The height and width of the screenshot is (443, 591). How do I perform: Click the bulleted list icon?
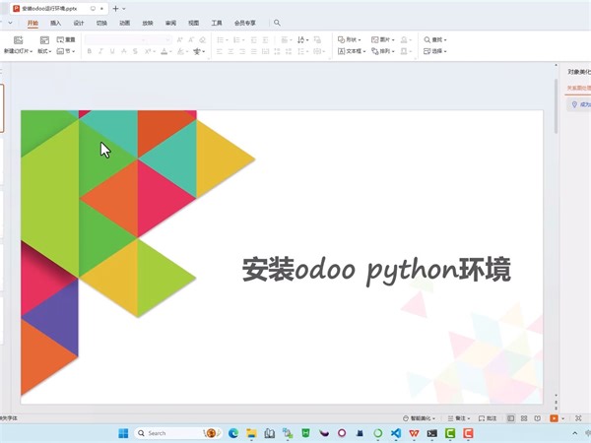tap(222, 39)
